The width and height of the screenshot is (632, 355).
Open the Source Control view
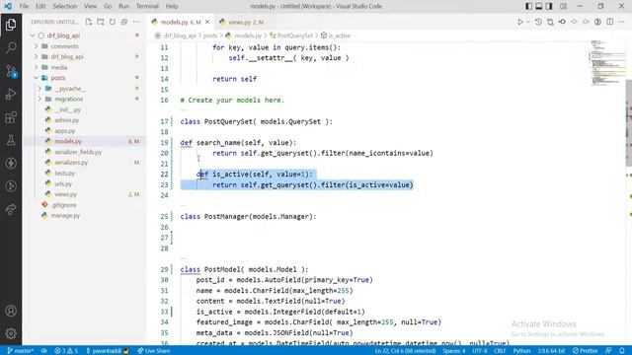click(11, 71)
